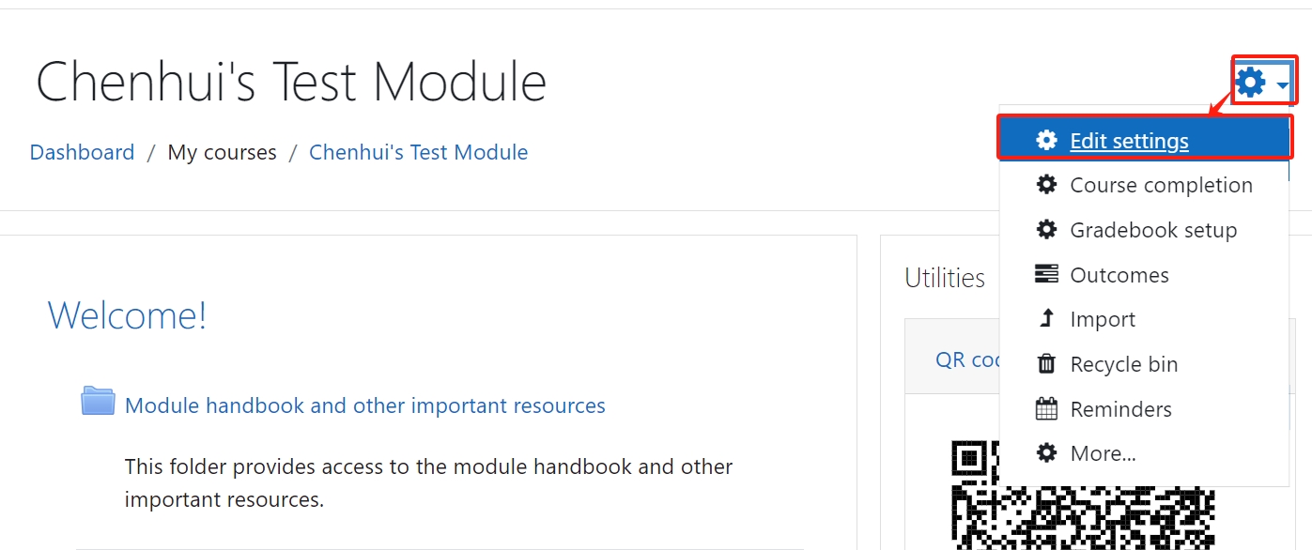Click the gear icon next to More...

1046,452
